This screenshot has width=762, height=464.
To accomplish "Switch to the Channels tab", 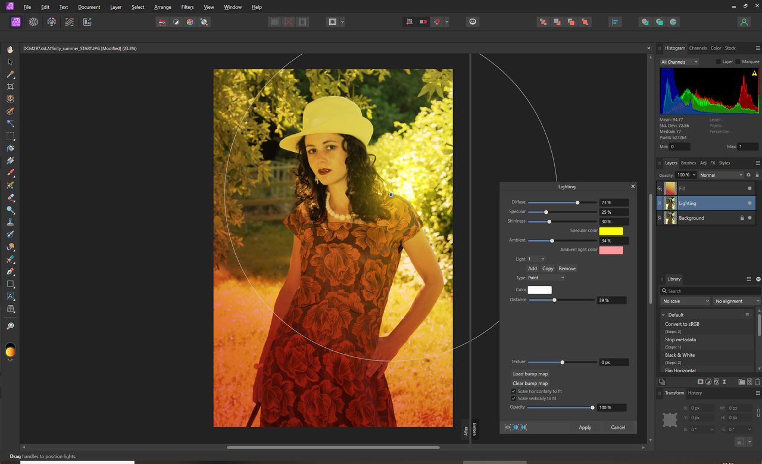I will [x=698, y=48].
